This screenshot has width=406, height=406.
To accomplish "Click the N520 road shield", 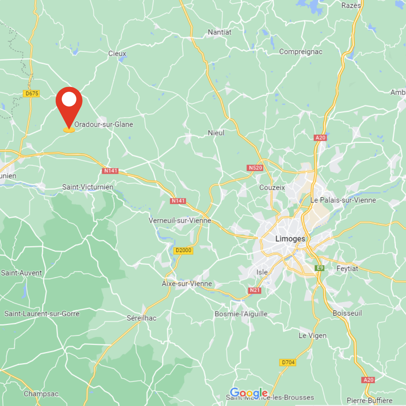I will pos(255,168).
